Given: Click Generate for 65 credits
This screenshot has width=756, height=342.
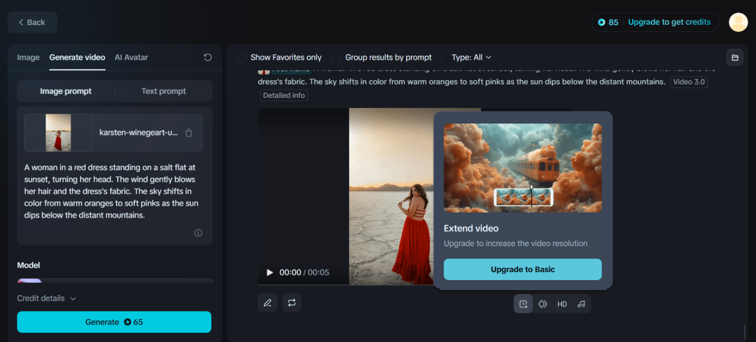Looking at the screenshot, I should click(114, 322).
